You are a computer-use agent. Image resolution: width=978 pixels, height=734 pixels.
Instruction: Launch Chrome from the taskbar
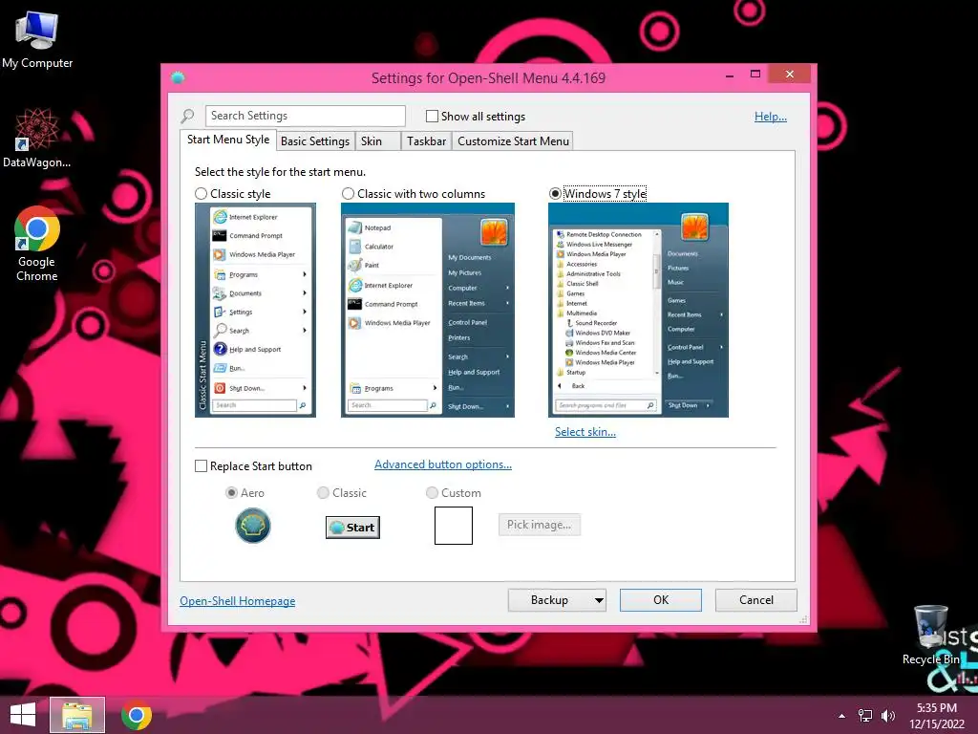(137, 715)
